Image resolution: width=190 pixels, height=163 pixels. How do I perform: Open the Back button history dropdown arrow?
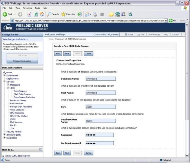[15, 14]
